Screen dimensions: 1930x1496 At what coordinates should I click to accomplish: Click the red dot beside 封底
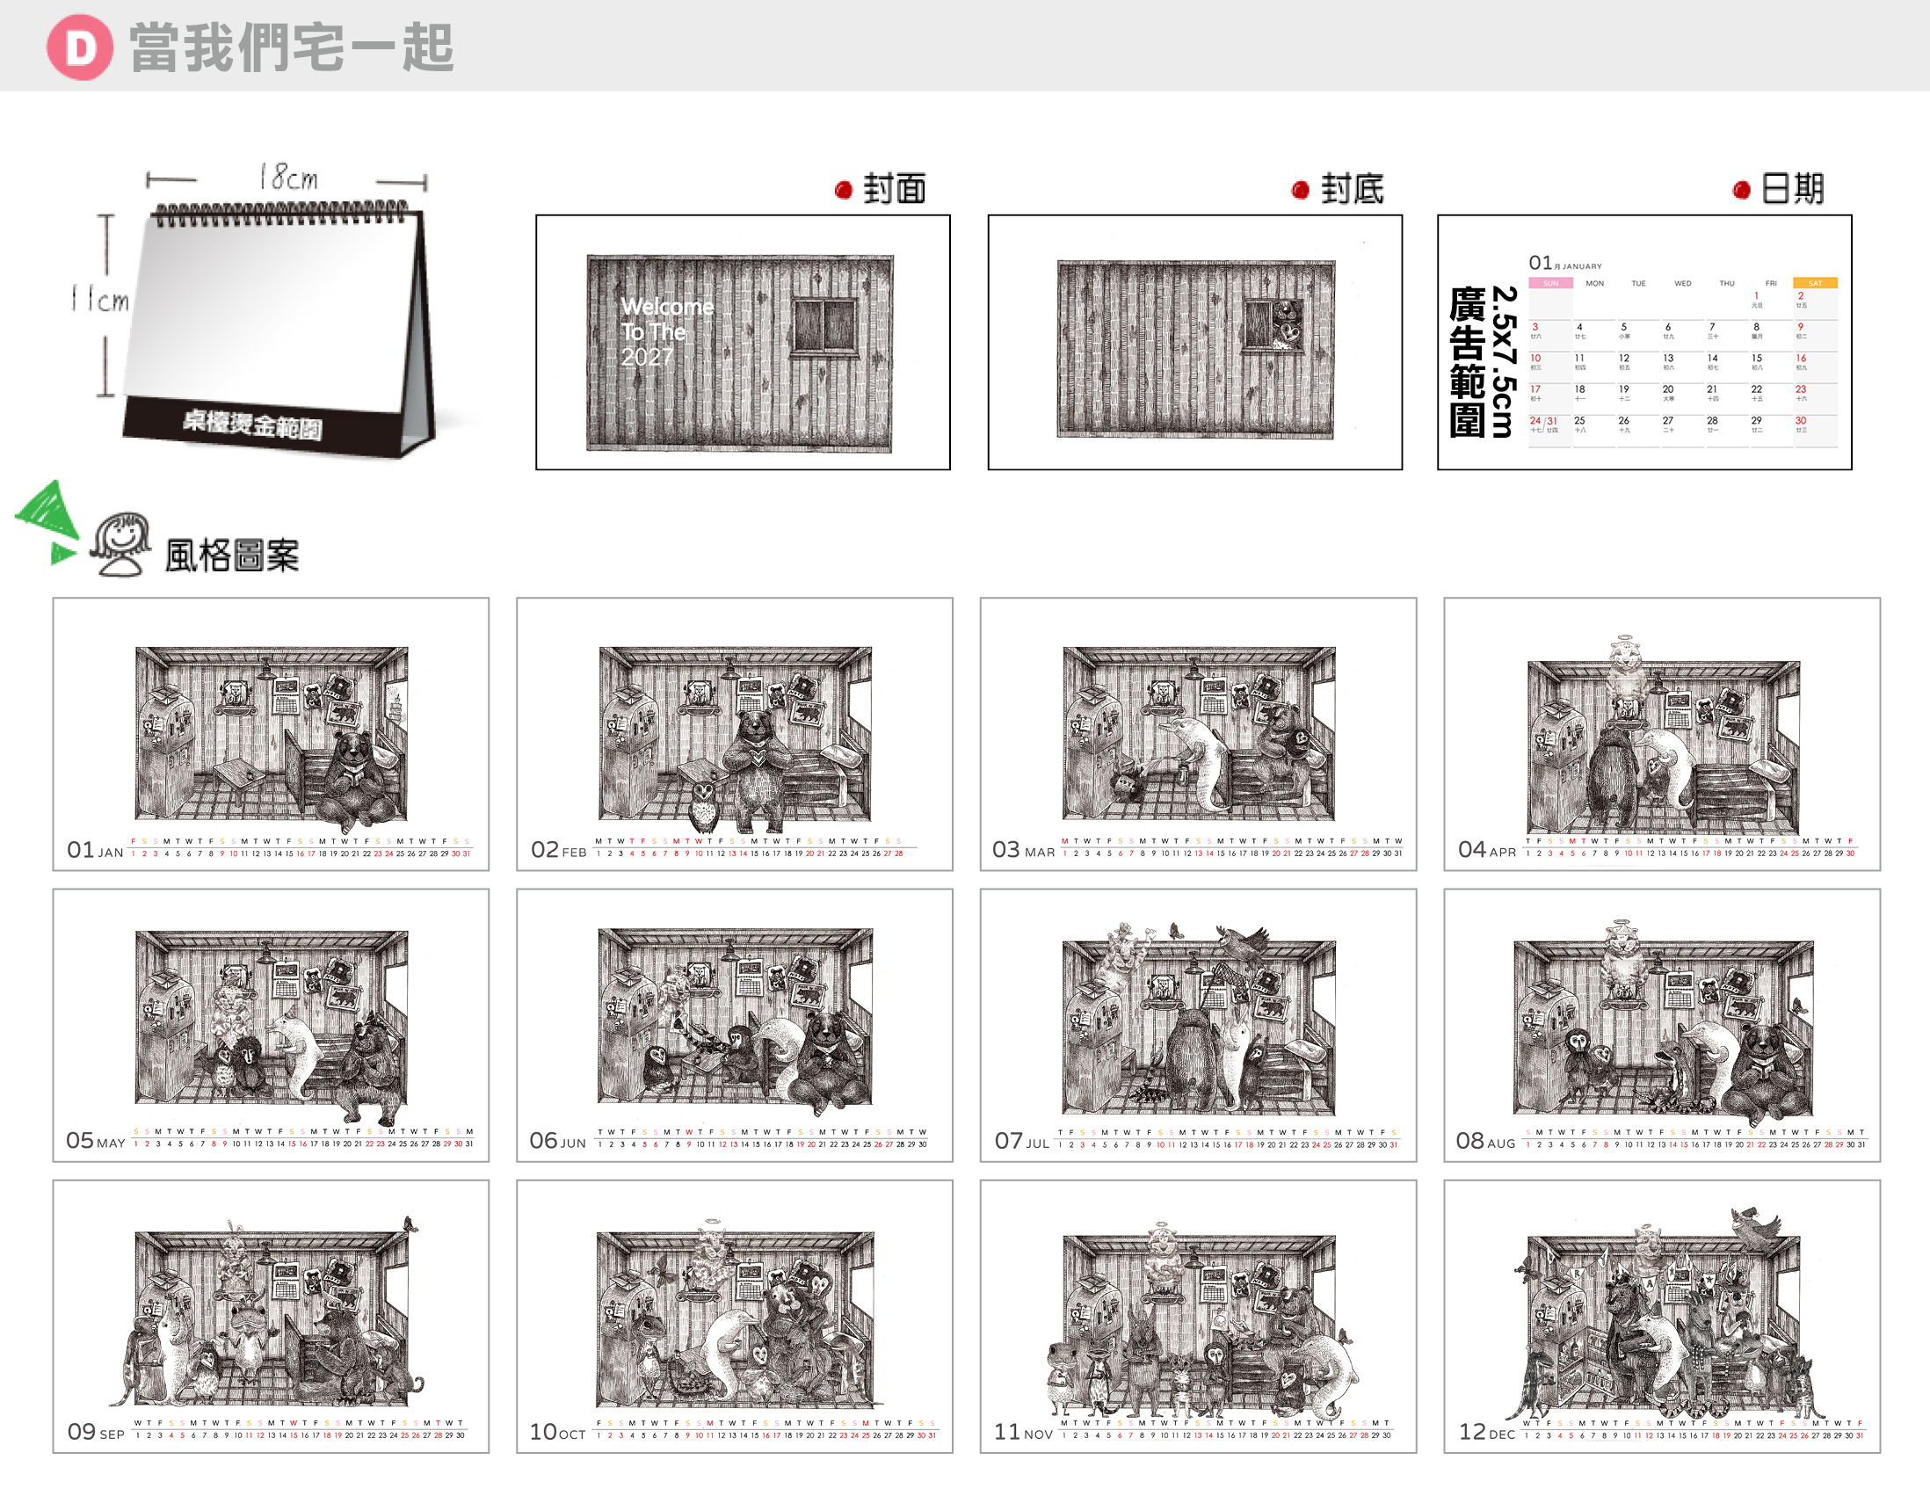coord(1300,190)
